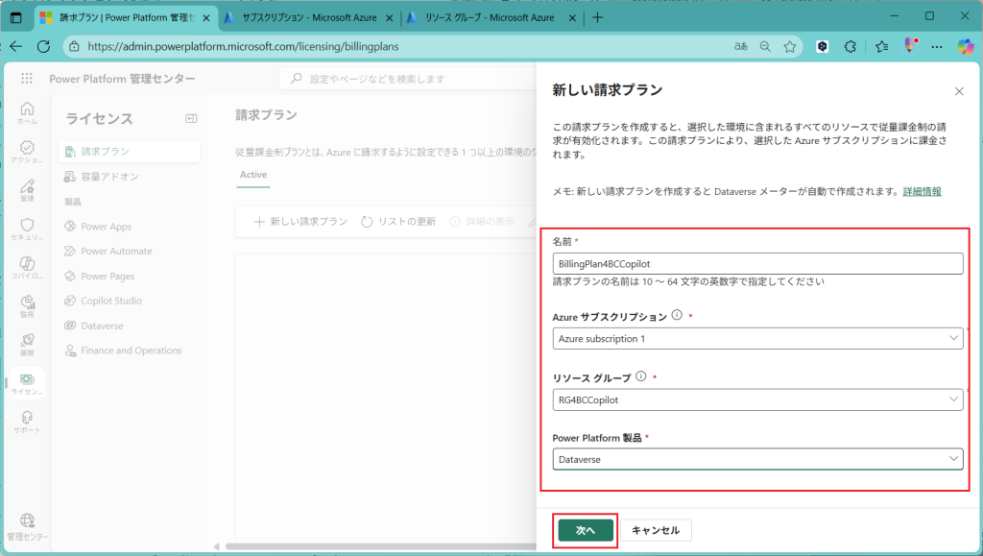This screenshot has height=556, width=983.
Task: Show info for リソース グループ field
Action: (640, 376)
